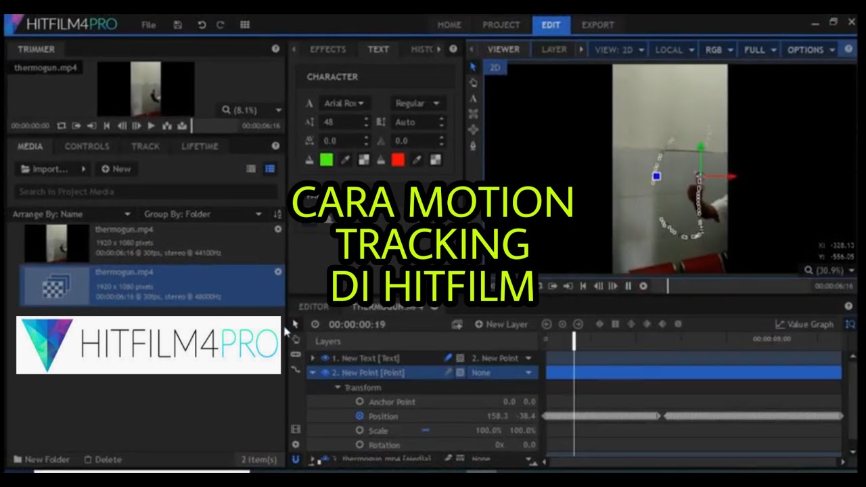Click New in media panel

tap(116, 169)
